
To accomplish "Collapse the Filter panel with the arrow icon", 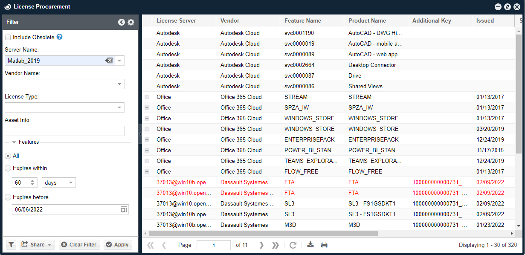I will pyautogui.click(x=122, y=22).
